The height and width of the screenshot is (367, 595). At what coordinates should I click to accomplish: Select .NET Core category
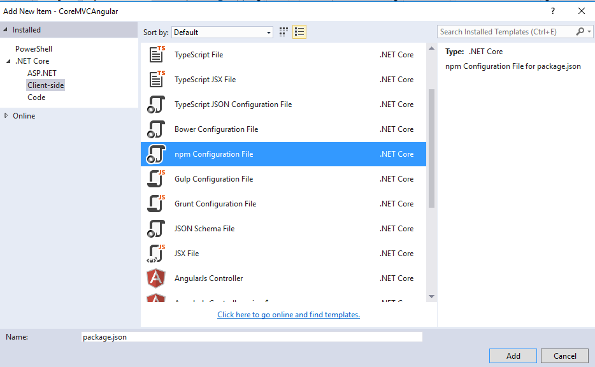pyautogui.click(x=32, y=61)
